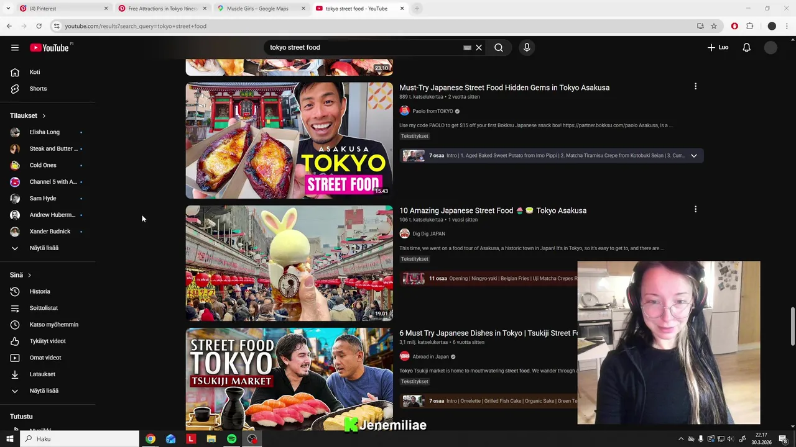Open Chrome from the taskbar
Viewport: 796px width, 447px height.
[x=150, y=439]
